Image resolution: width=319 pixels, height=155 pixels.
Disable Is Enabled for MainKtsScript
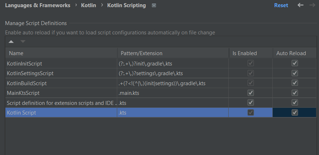pos(251,93)
